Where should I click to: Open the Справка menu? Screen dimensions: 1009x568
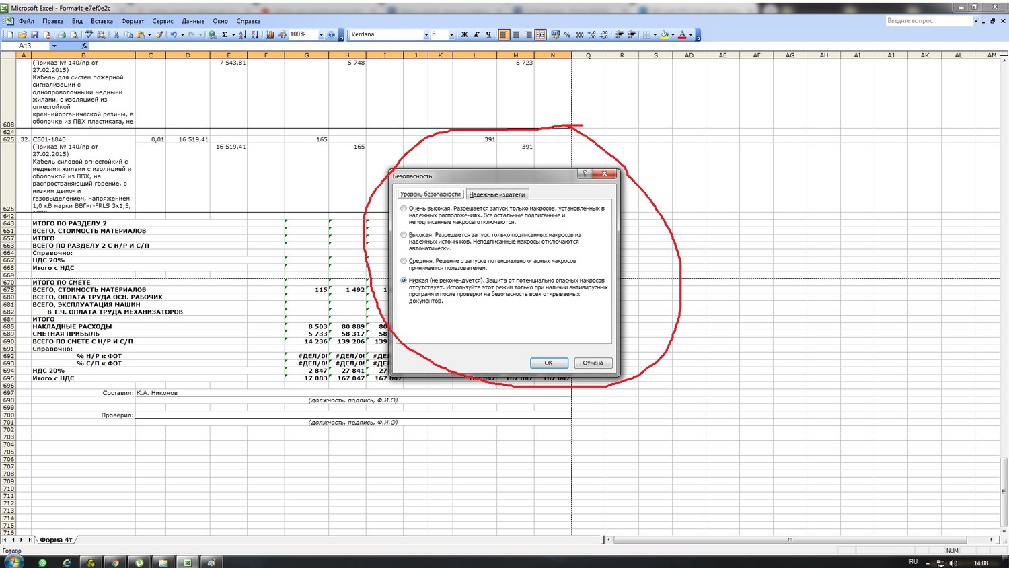(248, 21)
